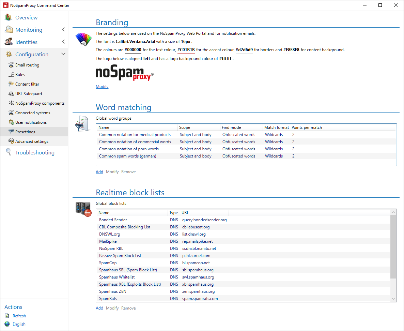Click the Presettings funnel icon

[x=11, y=132]
